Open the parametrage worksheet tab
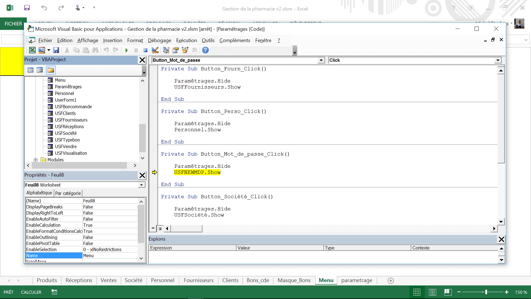The width and height of the screenshot is (531, 299). point(356,280)
